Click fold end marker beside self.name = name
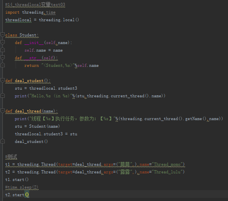The image size is (228, 201). click(x=2, y=50)
